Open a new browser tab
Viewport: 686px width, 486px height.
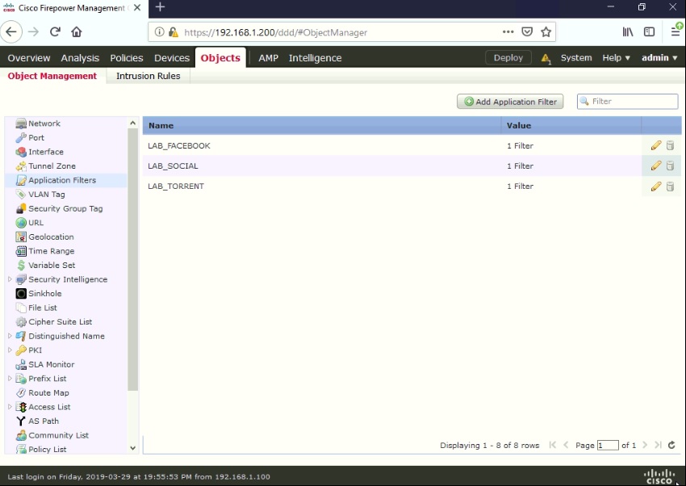160,7
